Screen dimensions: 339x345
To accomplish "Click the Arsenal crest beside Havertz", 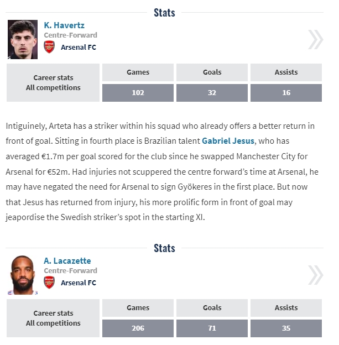I will 49,47.
